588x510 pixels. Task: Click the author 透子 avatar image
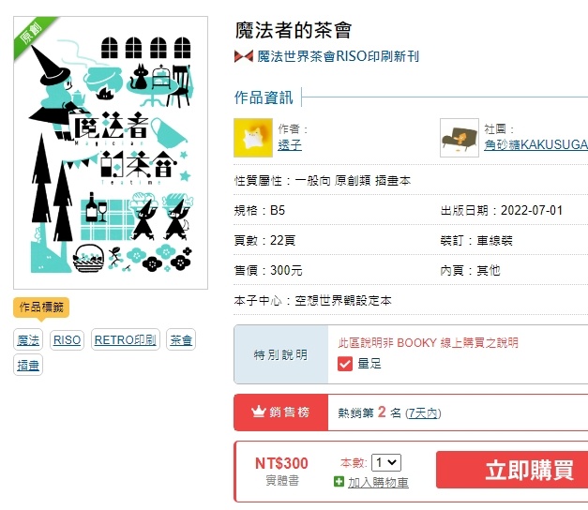[253, 138]
